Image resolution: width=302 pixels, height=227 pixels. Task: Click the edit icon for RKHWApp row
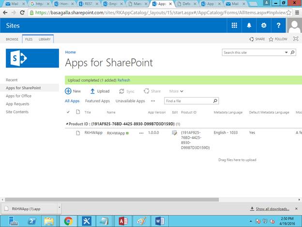(174, 133)
